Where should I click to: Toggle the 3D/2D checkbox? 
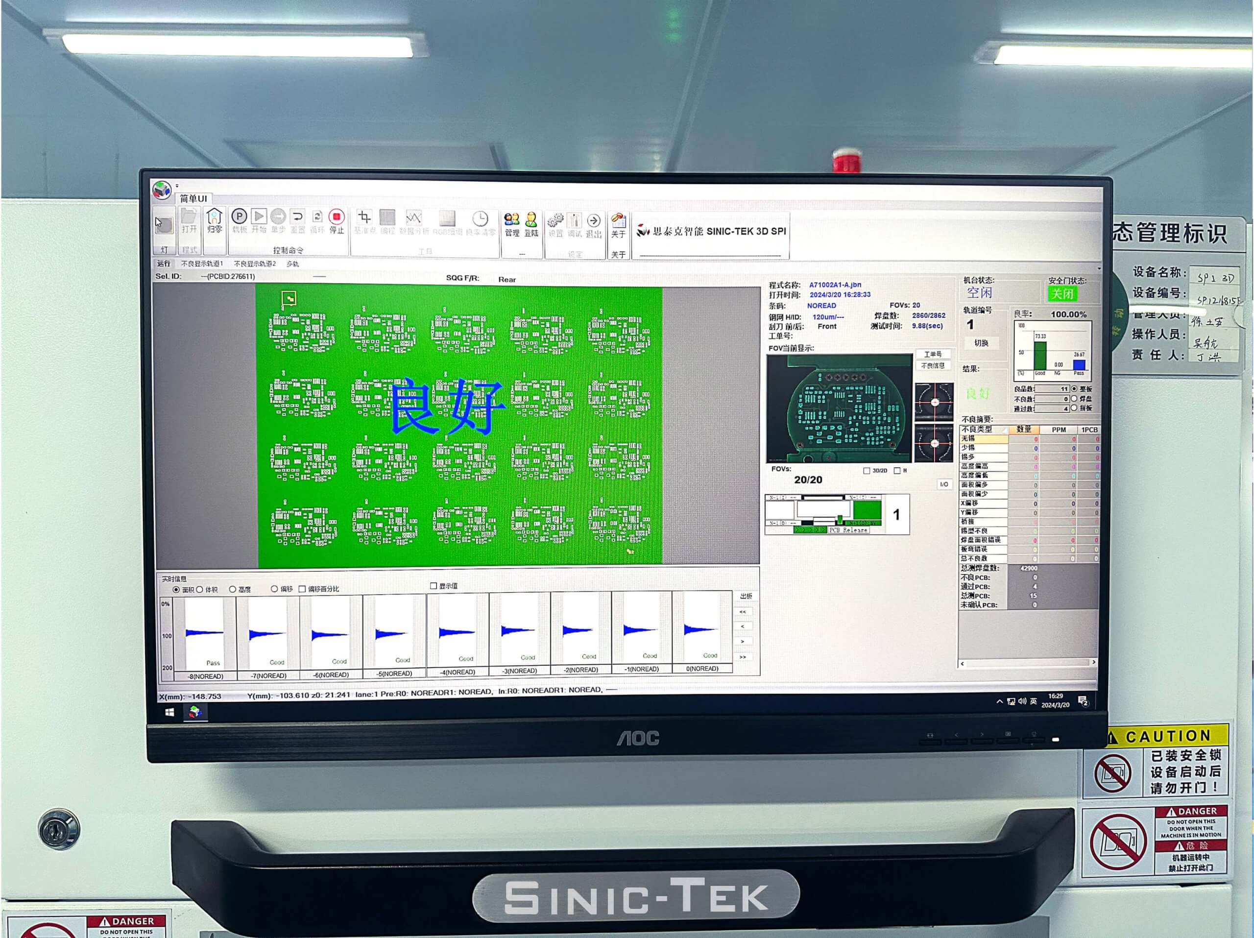(x=866, y=471)
